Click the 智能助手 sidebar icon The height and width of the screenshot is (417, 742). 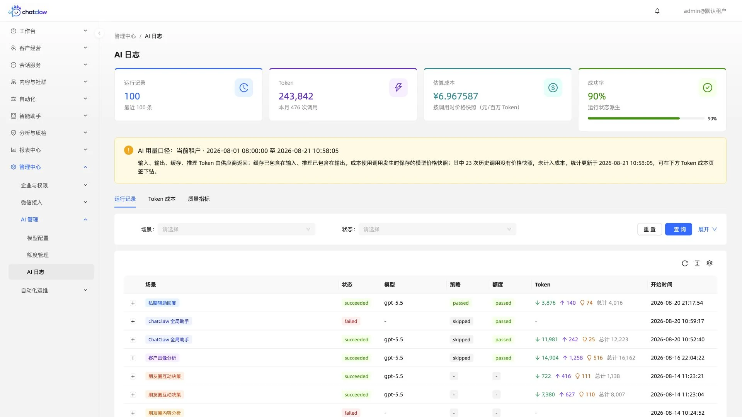click(x=14, y=116)
